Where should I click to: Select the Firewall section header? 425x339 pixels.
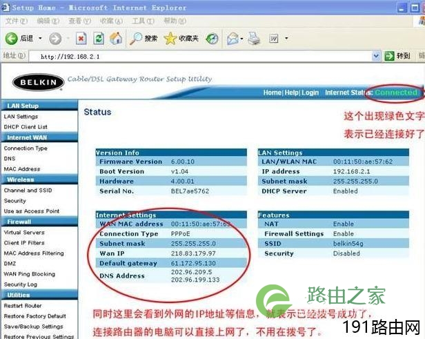pos(39,222)
